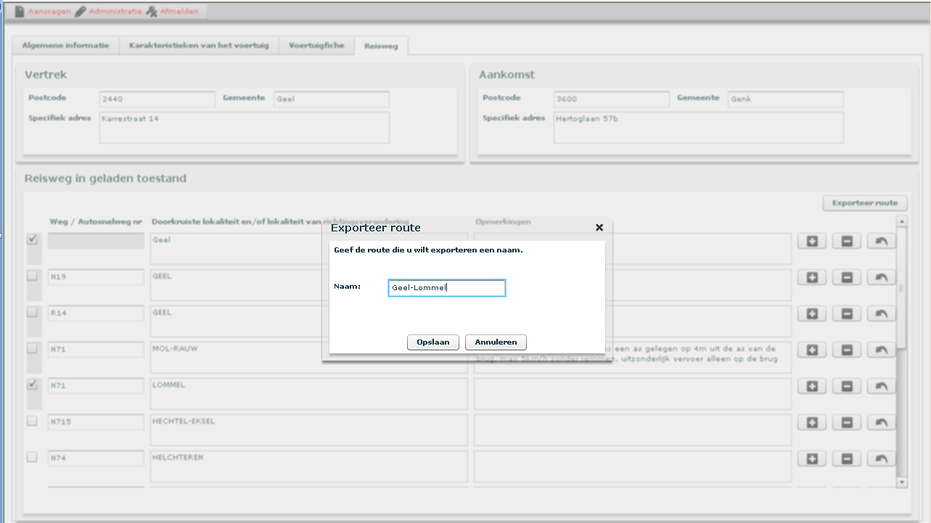Click the undo arrow icon in the Geel row

(x=882, y=241)
